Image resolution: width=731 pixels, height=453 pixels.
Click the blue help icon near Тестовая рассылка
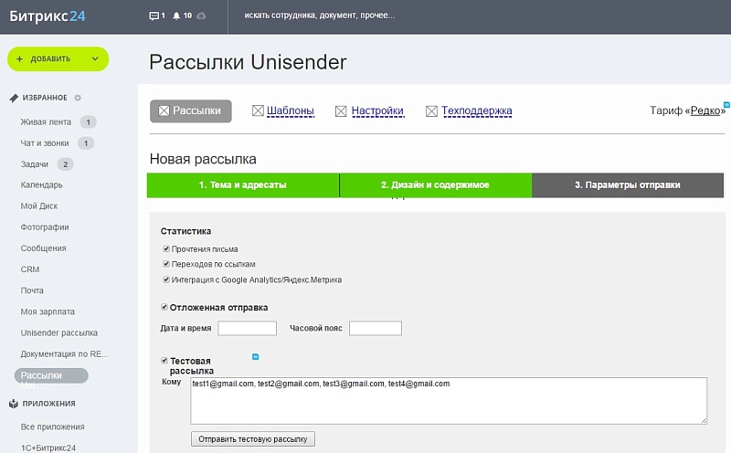pos(256,356)
